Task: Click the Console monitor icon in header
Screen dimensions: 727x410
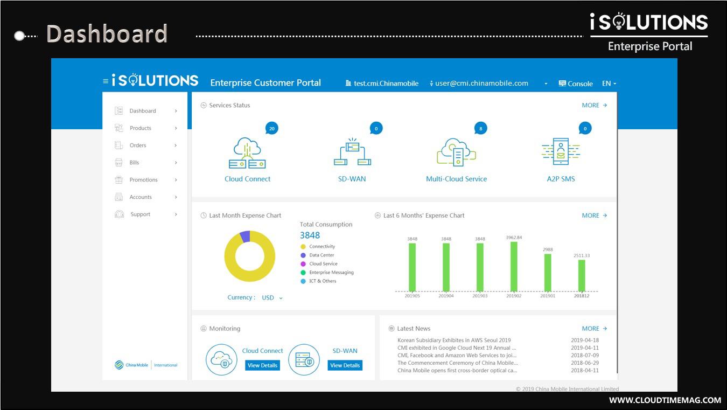Action: click(x=562, y=84)
